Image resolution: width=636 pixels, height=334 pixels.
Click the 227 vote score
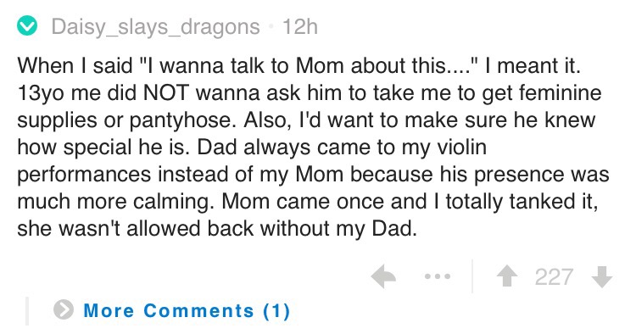(x=554, y=277)
